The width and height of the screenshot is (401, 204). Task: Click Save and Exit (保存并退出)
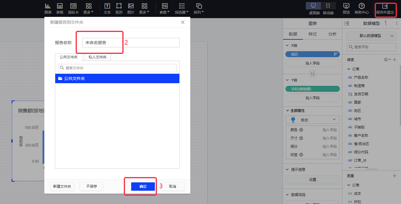[x=385, y=9]
